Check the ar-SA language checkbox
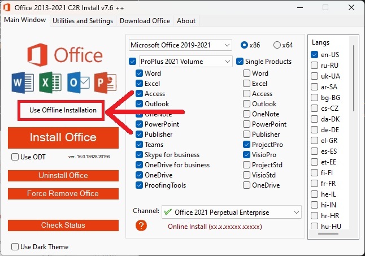 pyautogui.click(x=315, y=87)
